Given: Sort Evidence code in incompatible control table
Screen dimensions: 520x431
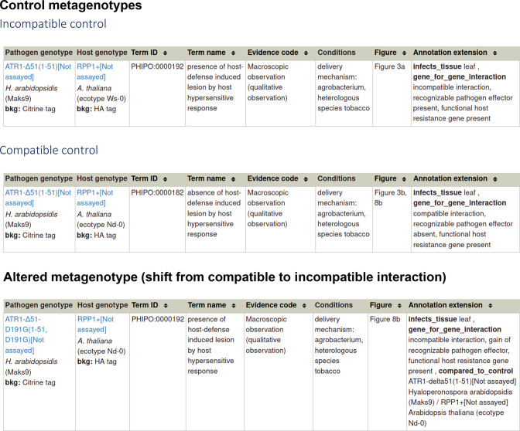Looking at the screenshot, I should pyautogui.click(x=306, y=53).
